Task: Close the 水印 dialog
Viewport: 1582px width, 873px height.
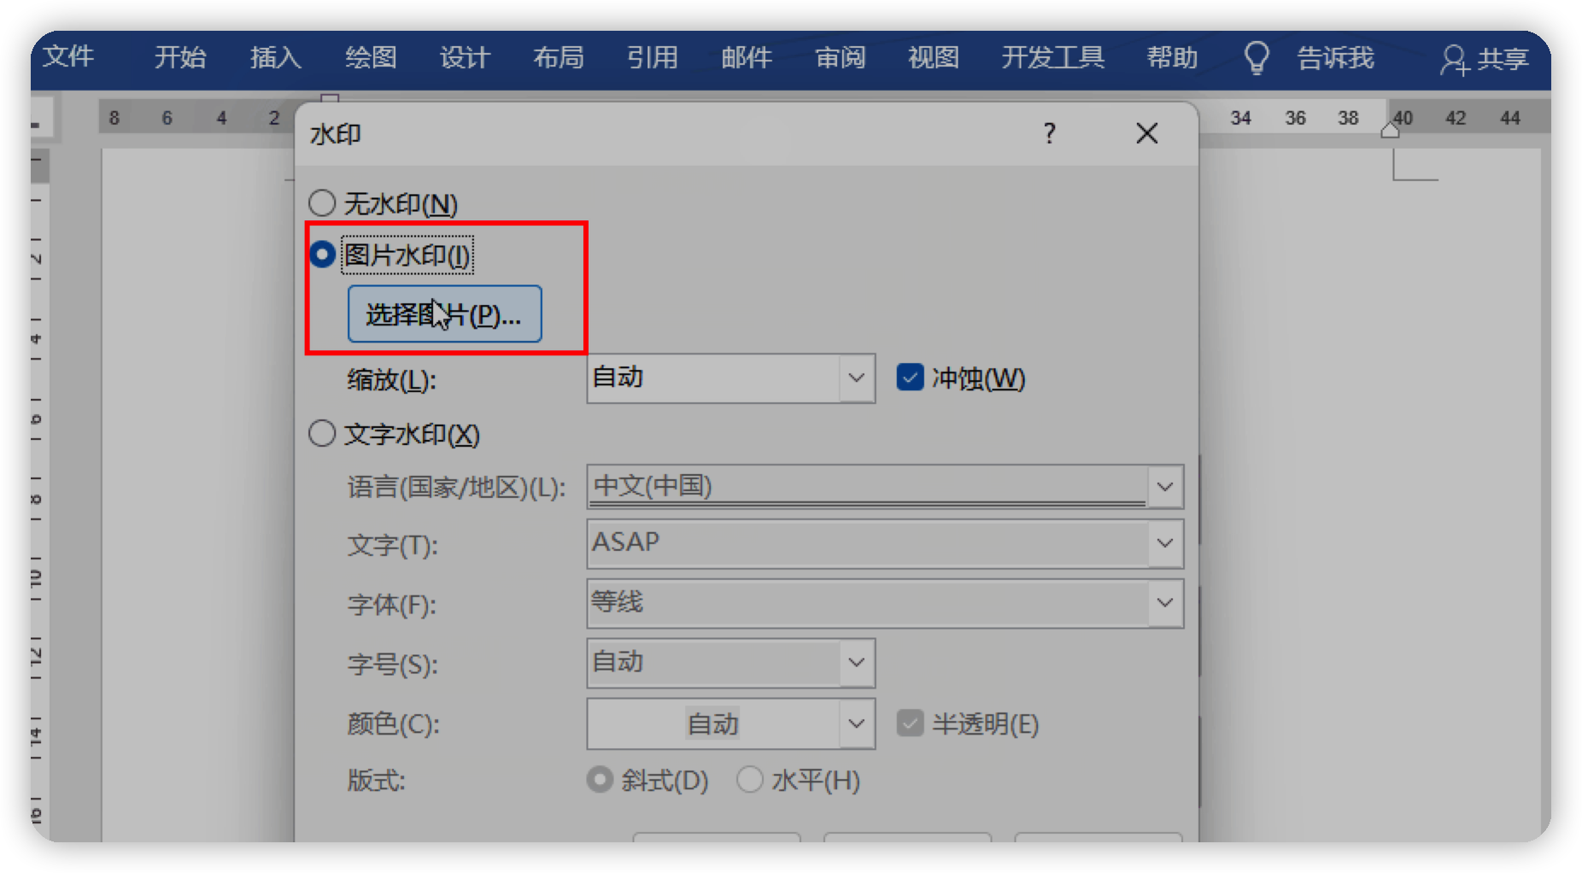Action: 1147,133
